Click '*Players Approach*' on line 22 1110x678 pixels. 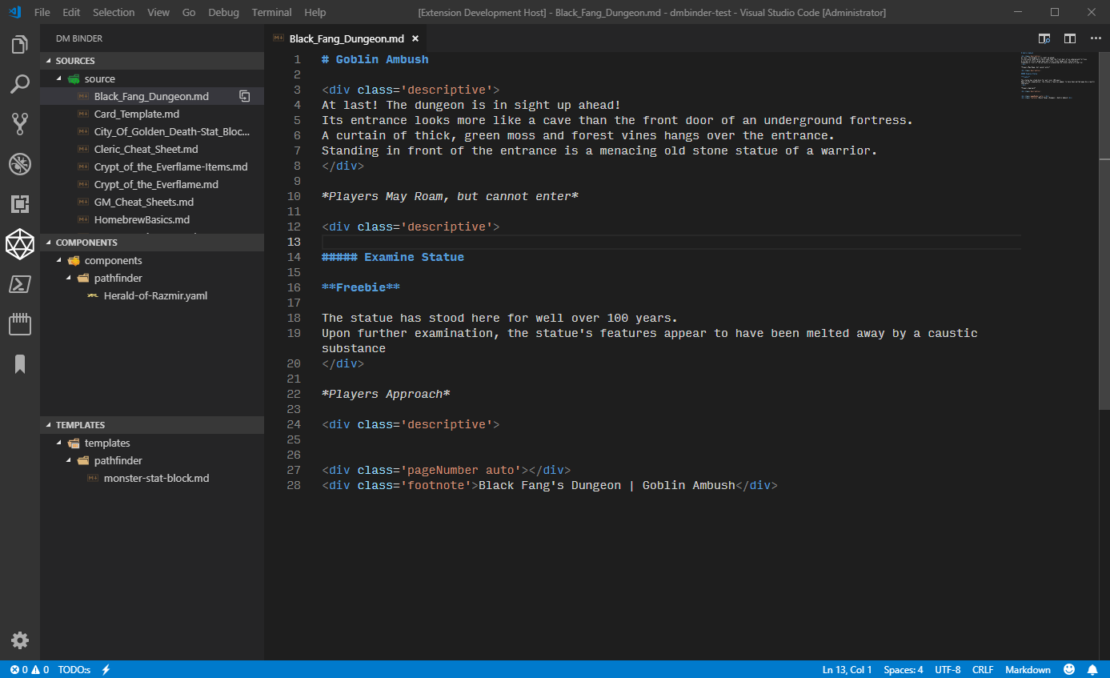386,394
